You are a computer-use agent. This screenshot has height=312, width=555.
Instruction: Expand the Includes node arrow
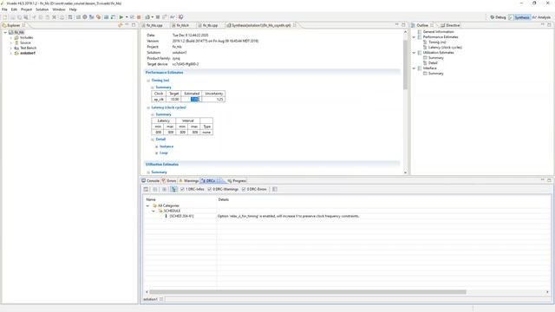click(x=11, y=37)
